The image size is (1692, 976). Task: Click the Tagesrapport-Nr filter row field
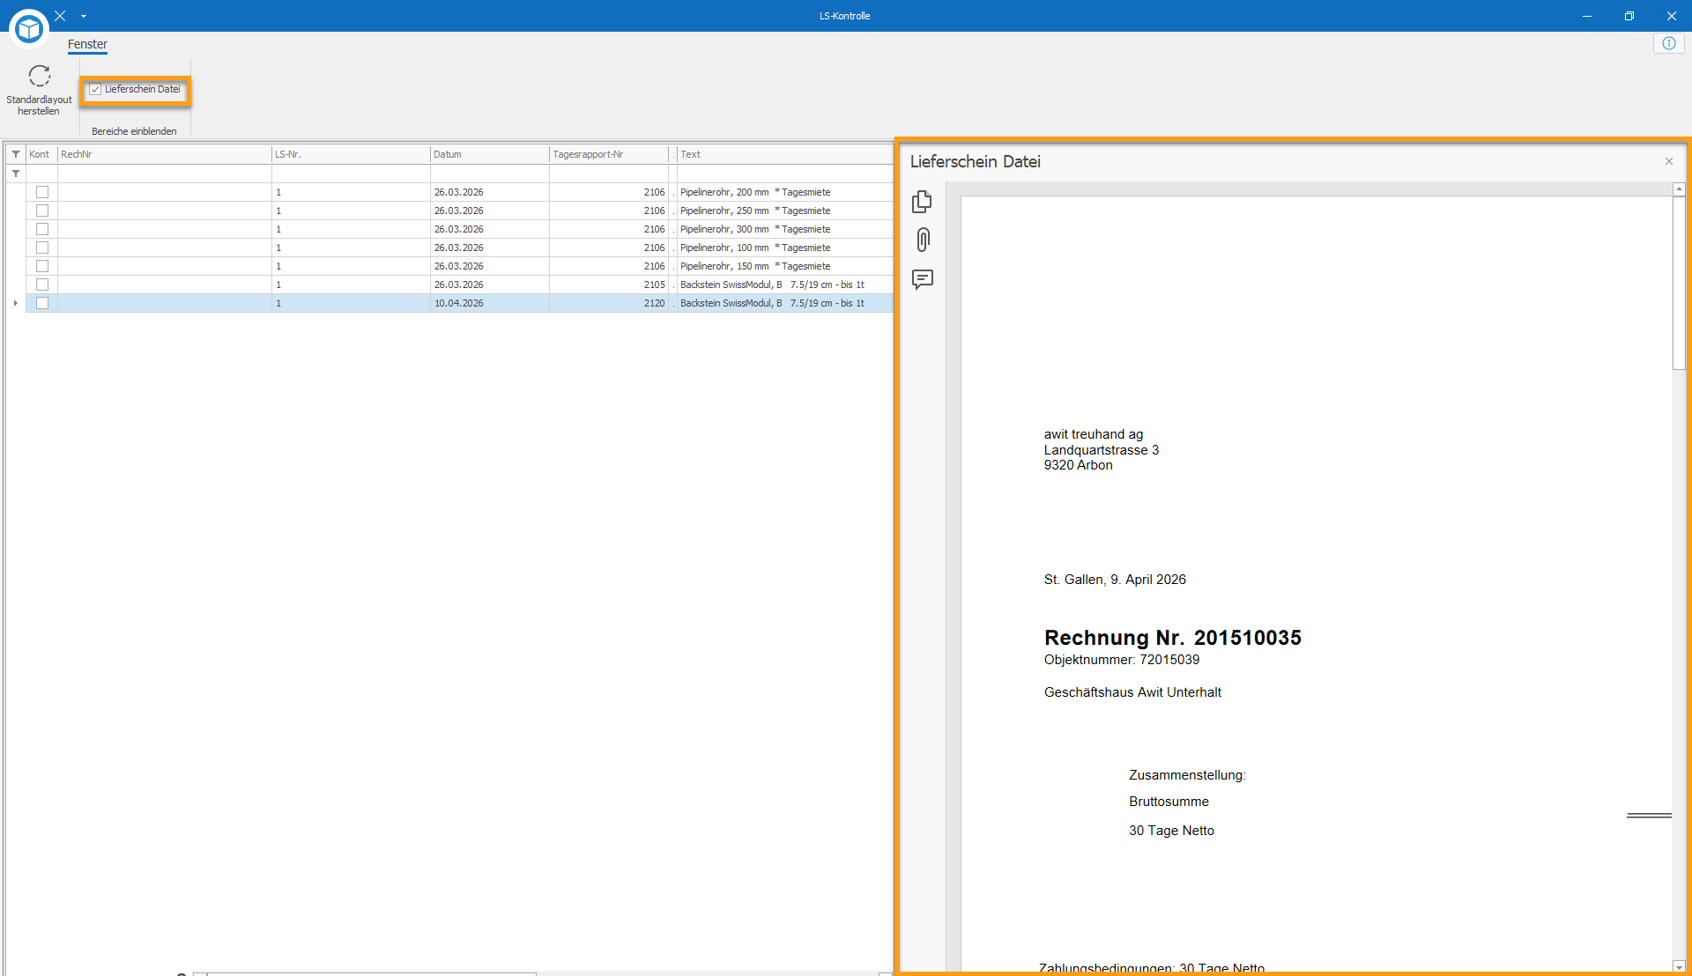609,174
